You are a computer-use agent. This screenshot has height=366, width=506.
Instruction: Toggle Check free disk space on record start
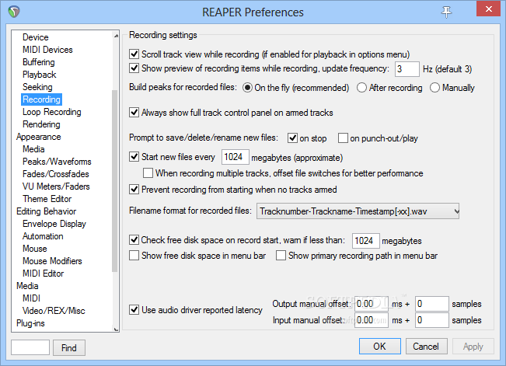[x=134, y=240]
